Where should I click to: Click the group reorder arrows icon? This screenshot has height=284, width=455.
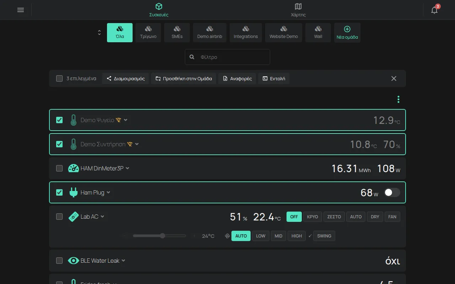click(100, 33)
